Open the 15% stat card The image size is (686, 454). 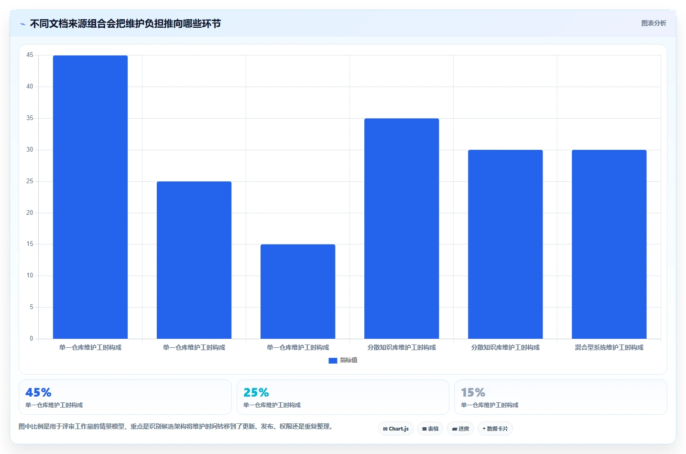pyautogui.click(x=560, y=397)
